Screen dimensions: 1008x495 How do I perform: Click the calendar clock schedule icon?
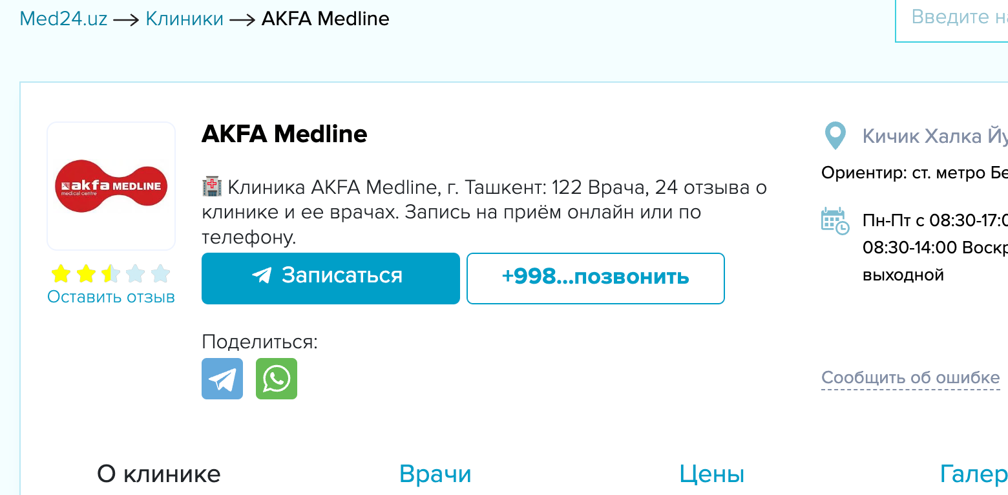(x=835, y=221)
